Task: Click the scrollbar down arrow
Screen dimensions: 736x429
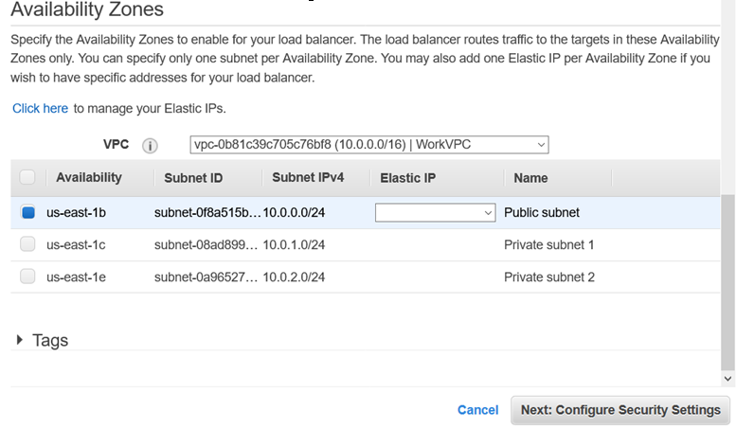Action: click(x=727, y=378)
